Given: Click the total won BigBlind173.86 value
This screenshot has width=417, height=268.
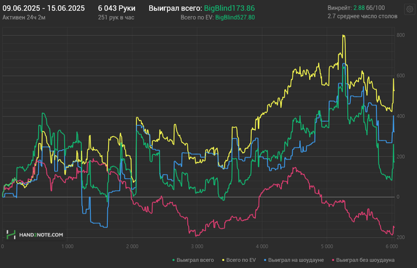Looking at the screenshot, I should click(x=229, y=8).
